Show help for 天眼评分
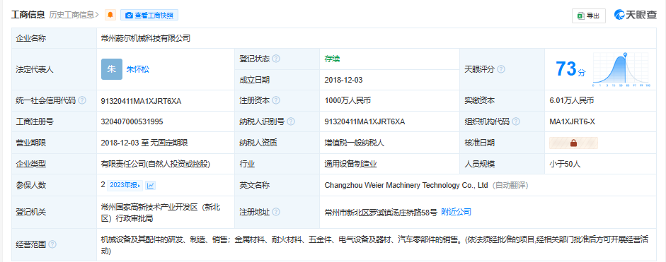 coord(501,69)
